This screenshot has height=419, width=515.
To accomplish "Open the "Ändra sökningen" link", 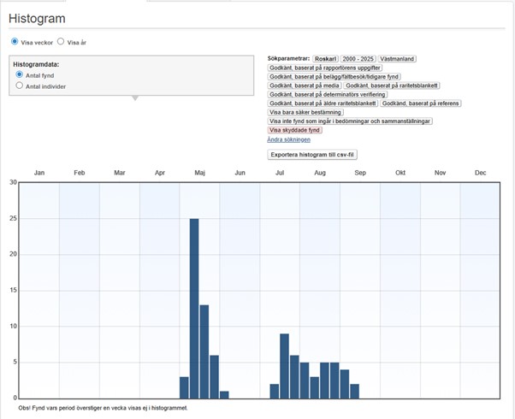I will (x=288, y=139).
